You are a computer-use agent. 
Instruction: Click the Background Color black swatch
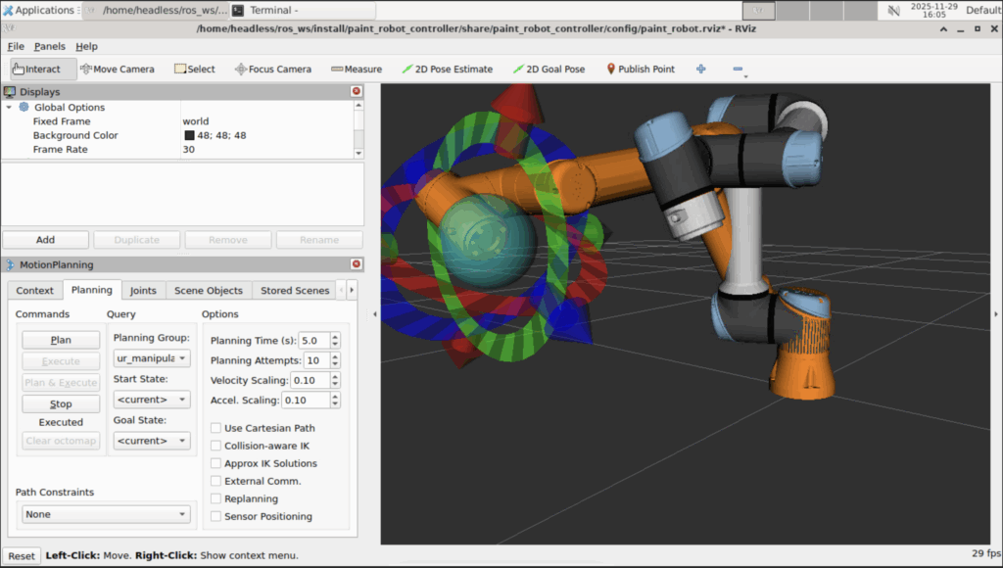tap(189, 135)
